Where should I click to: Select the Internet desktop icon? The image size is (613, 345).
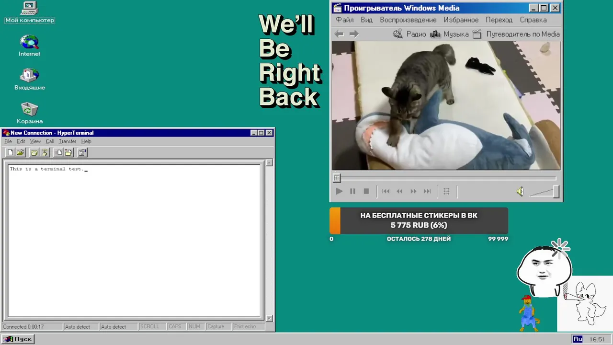[29, 46]
